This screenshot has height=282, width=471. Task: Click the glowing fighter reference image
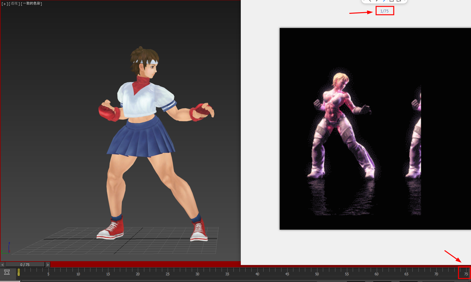(x=375, y=129)
